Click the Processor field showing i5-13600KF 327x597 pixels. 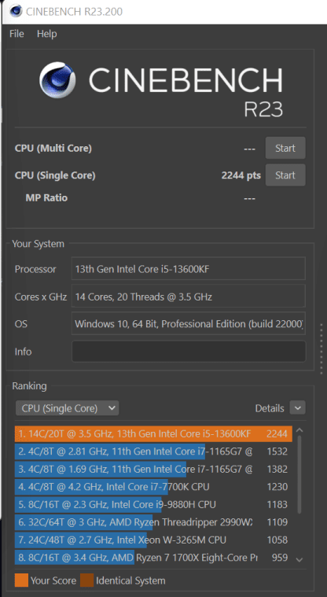point(189,268)
